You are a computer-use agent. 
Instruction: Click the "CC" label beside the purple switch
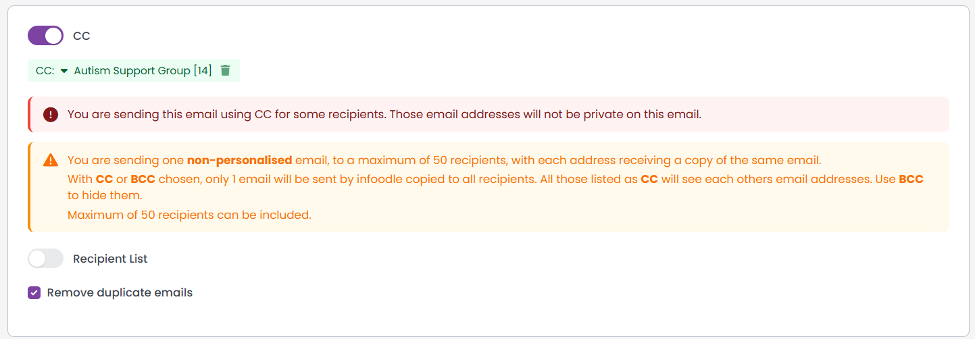click(82, 36)
